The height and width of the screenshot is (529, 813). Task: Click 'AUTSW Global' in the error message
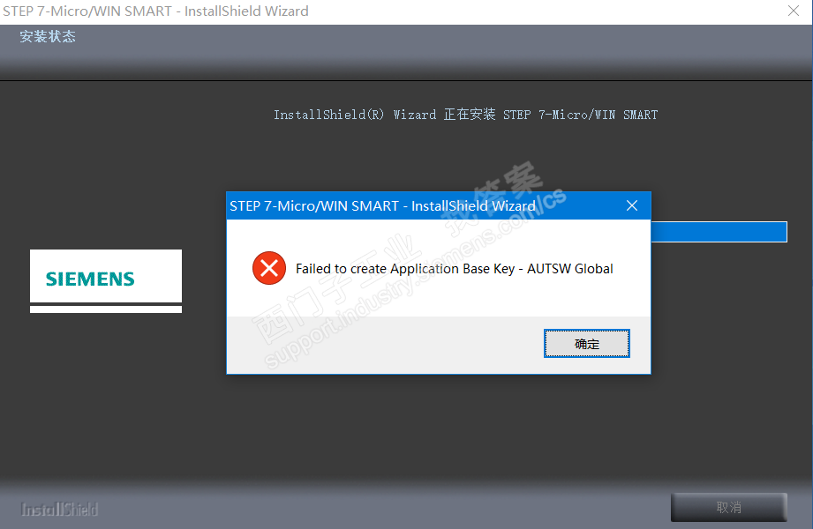click(x=570, y=268)
